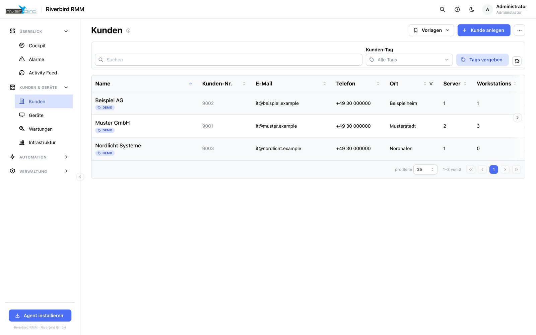The image size is (536, 335).
Task: Click the info icon beside Kunden heading
Action: [x=128, y=30]
